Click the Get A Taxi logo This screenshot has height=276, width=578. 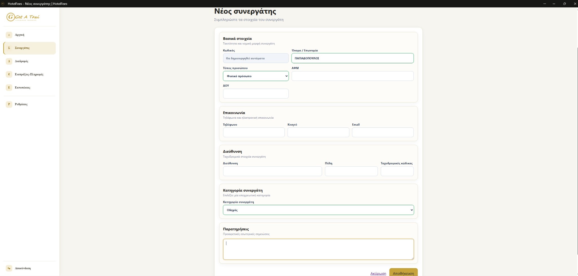[23, 17]
